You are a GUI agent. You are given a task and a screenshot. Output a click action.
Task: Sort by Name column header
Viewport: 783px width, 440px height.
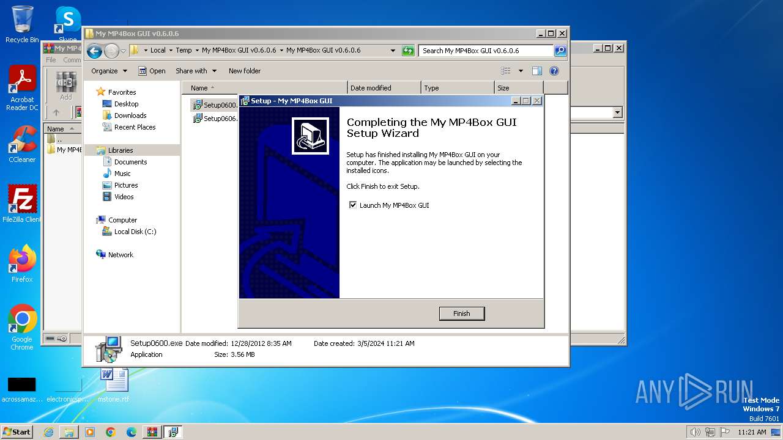coord(264,88)
